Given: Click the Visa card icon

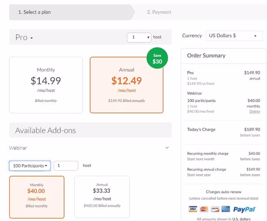Looking at the screenshot, I should tap(193, 209).
